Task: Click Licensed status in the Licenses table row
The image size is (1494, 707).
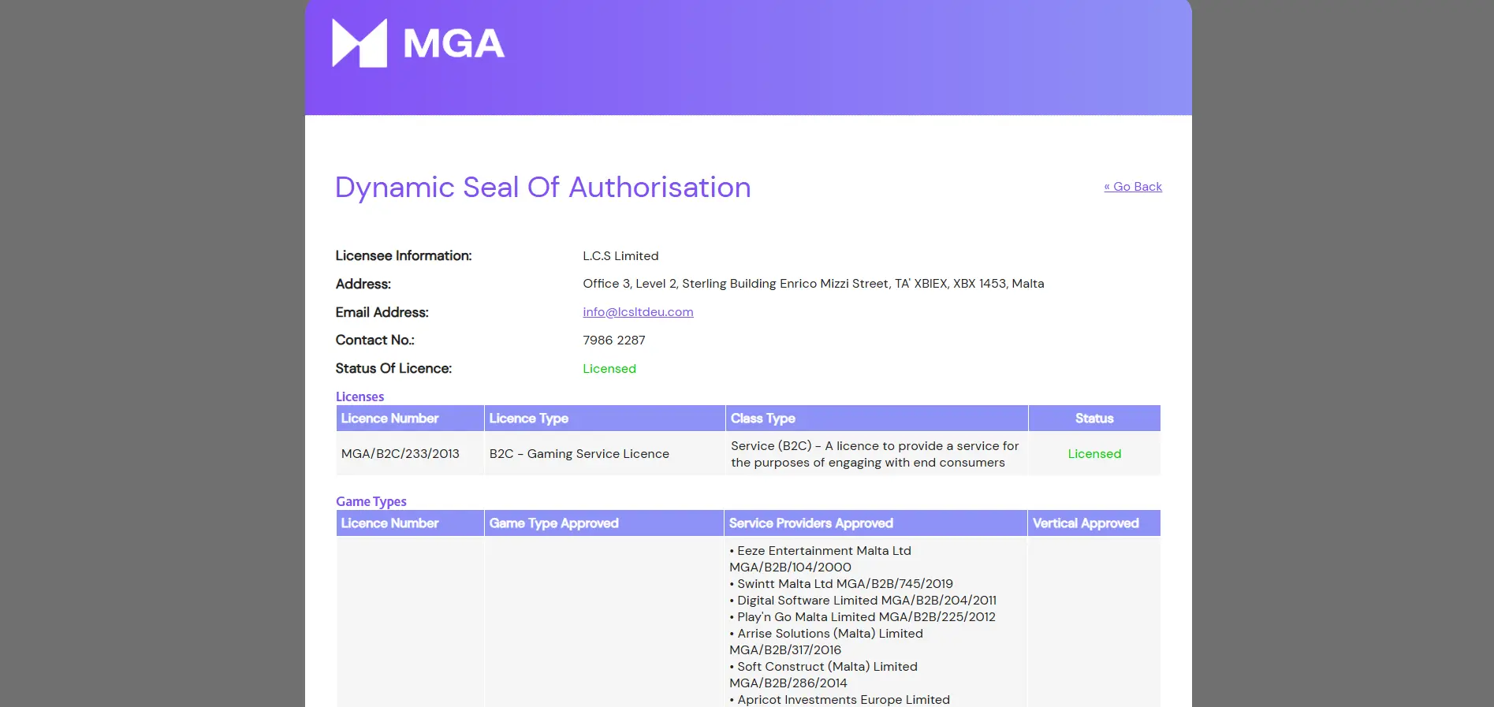Action: pos(1093,454)
